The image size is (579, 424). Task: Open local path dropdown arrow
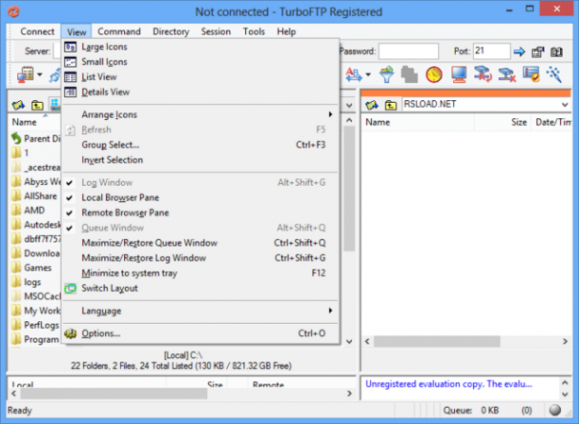pyautogui.click(x=349, y=106)
